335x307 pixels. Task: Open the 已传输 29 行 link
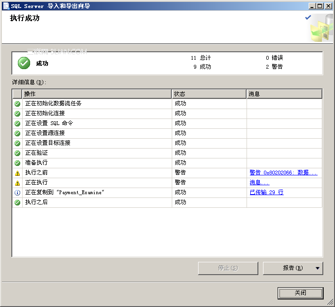266,192
